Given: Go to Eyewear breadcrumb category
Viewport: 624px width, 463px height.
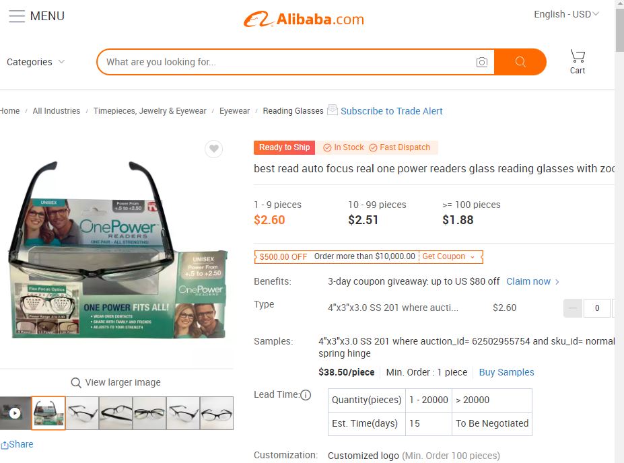Looking at the screenshot, I should (x=234, y=111).
